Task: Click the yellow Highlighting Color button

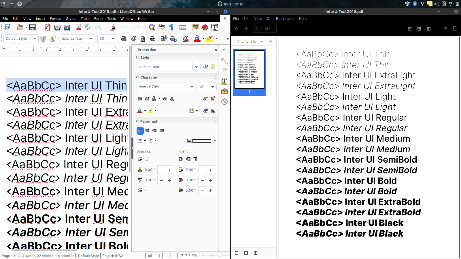Action: [x=210, y=39]
